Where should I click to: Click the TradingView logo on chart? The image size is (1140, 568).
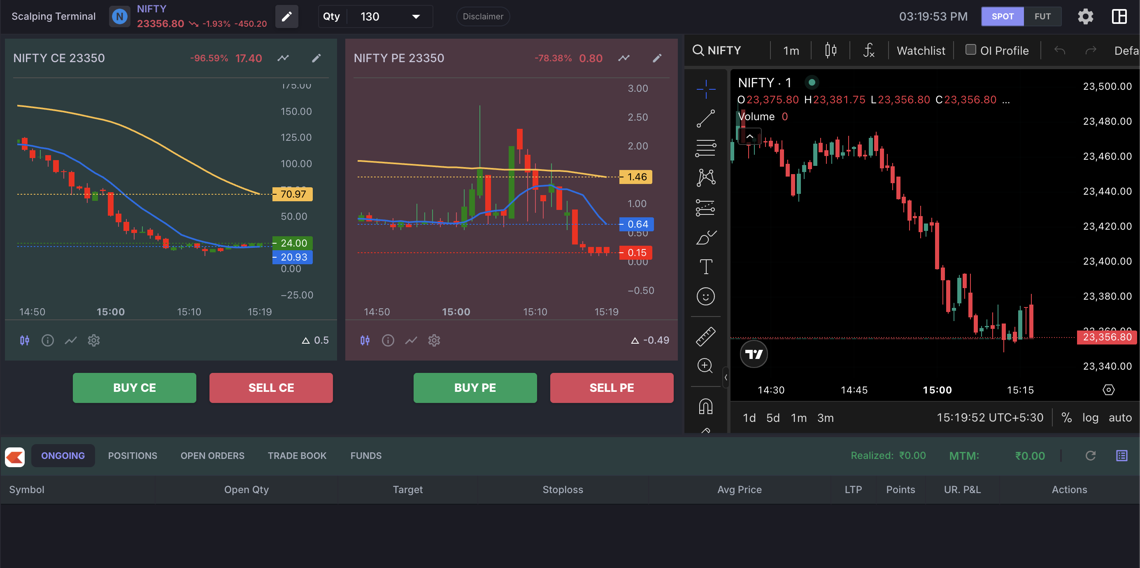click(754, 354)
